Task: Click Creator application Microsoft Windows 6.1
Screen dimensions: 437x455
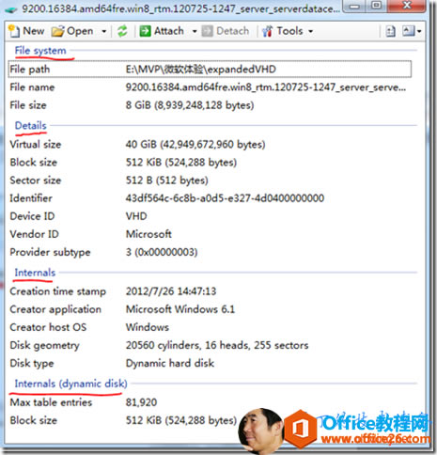Action: coord(180,309)
